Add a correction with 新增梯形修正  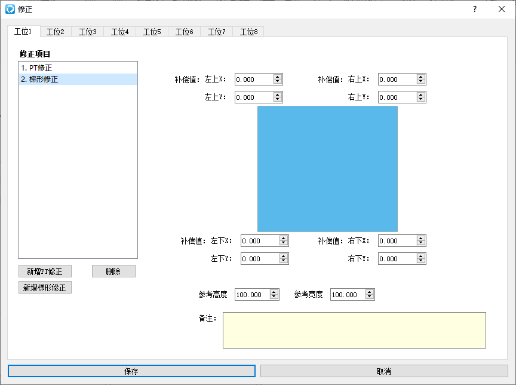(x=45, y=288)
